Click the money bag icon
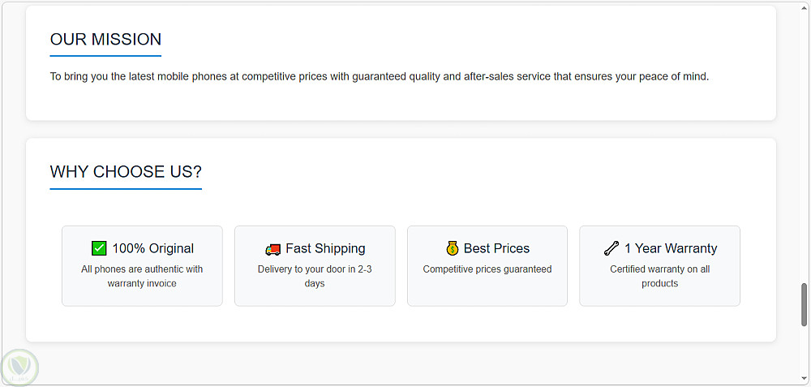811x387 pixels. tap(453, 248)
